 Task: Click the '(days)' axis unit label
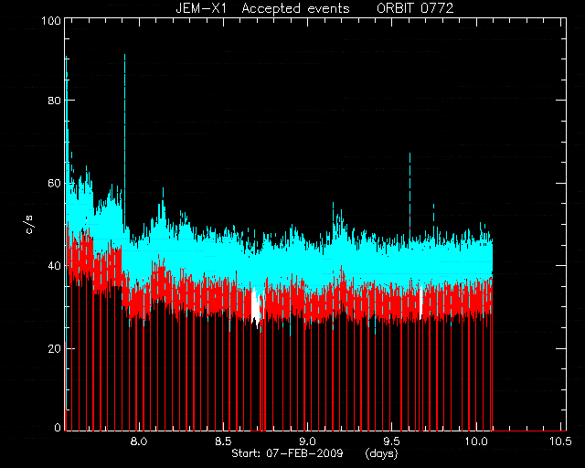[x=381, y=453]
